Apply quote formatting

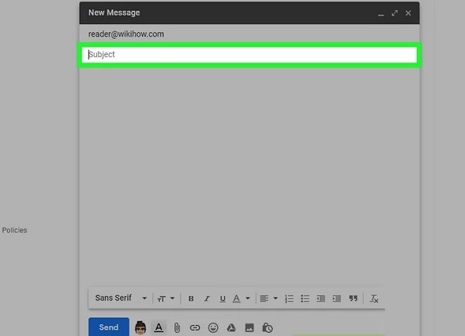point(353,298)
